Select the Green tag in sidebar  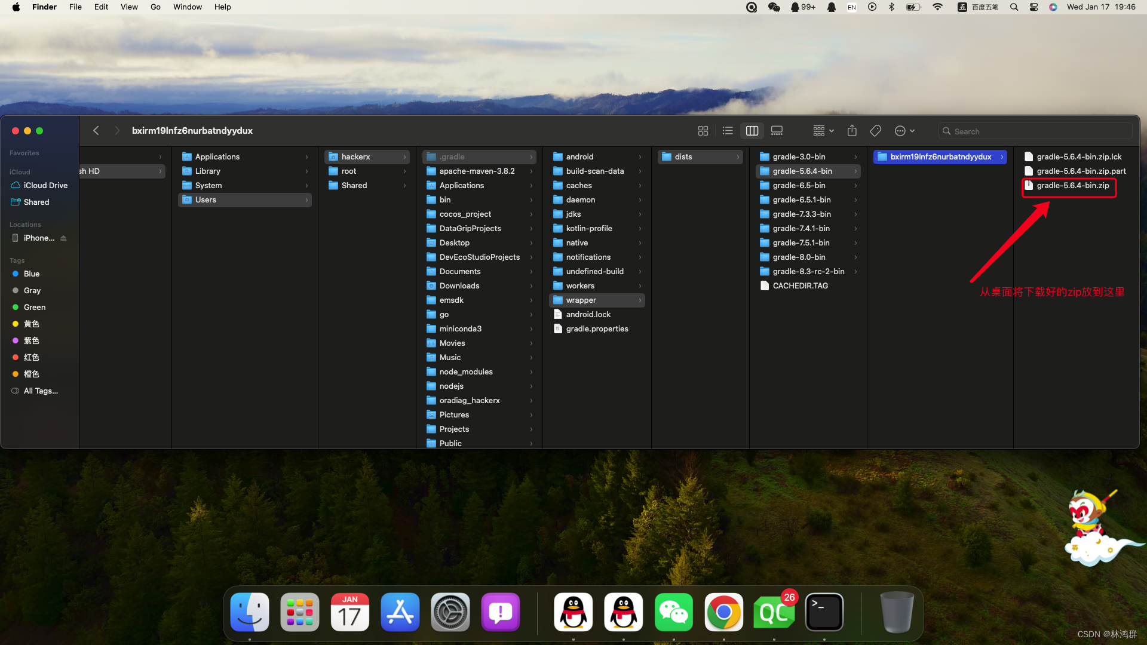coord(35,307)
